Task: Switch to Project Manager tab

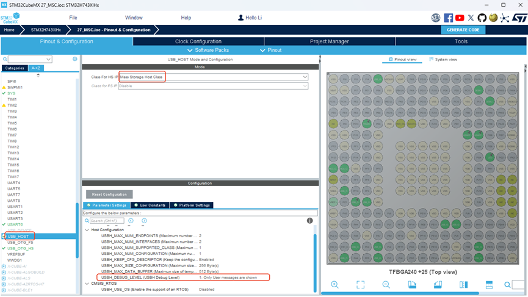Action: tap(330, 41)
